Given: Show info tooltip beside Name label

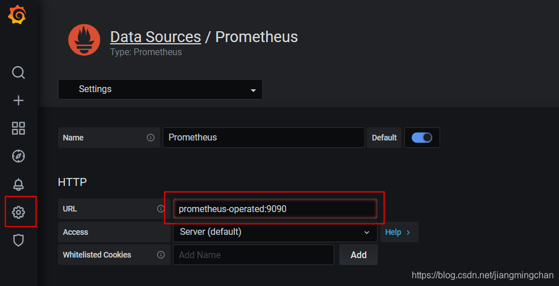Looking at the screenshot, I should click(x=151, y=138).
